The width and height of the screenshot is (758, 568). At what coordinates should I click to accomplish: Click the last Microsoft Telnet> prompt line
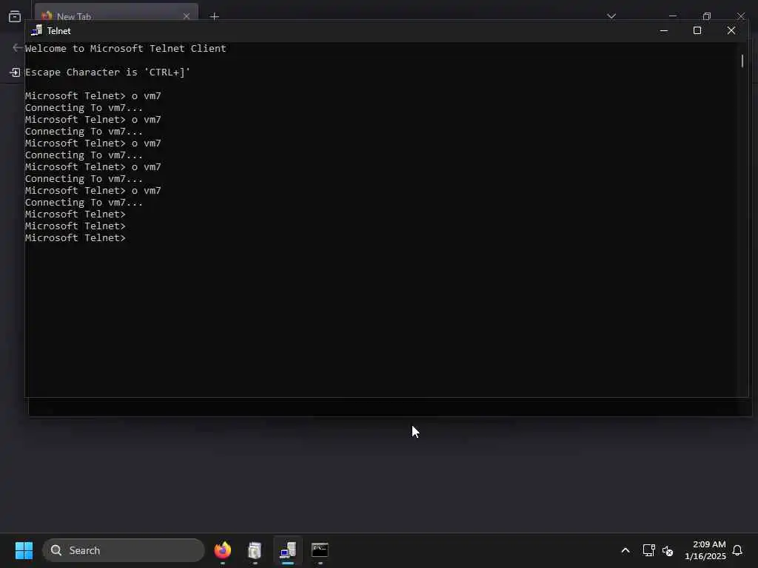(x=76, y=237)
